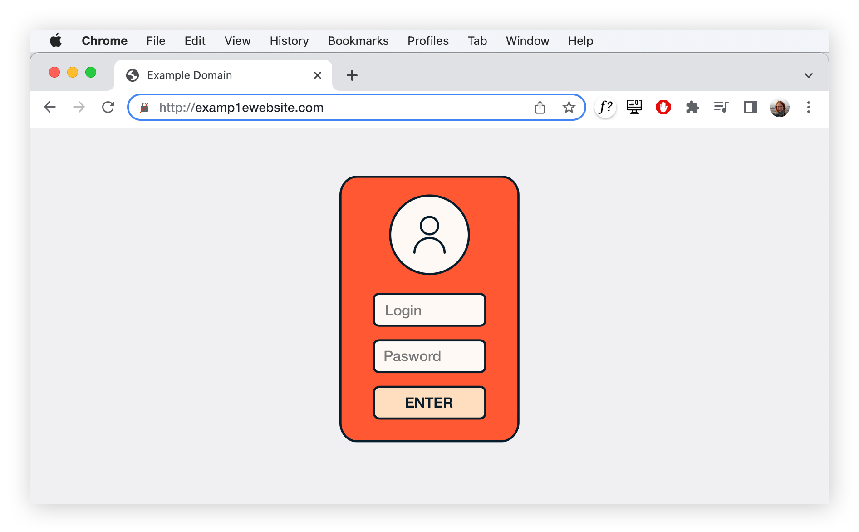Image resolution: width=859 pixels, height=532 pixels.
Task: Expand the tab search chevron
Action: click(808, 75)
